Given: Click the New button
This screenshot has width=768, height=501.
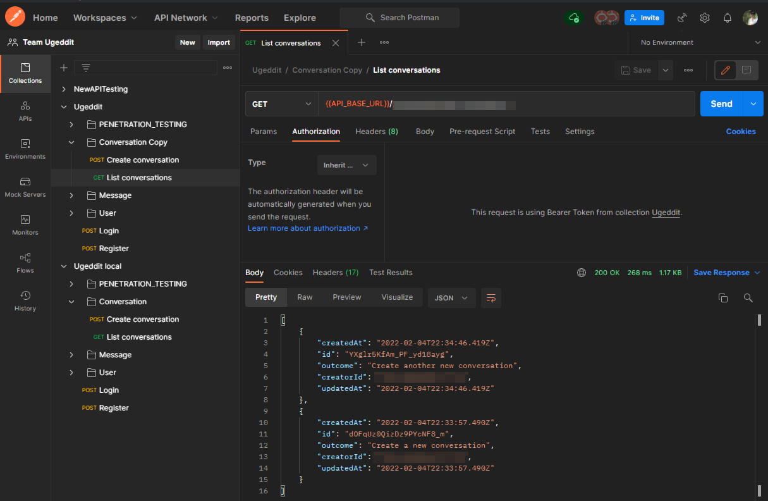Looking at the screenshot, I should point(188,42).
